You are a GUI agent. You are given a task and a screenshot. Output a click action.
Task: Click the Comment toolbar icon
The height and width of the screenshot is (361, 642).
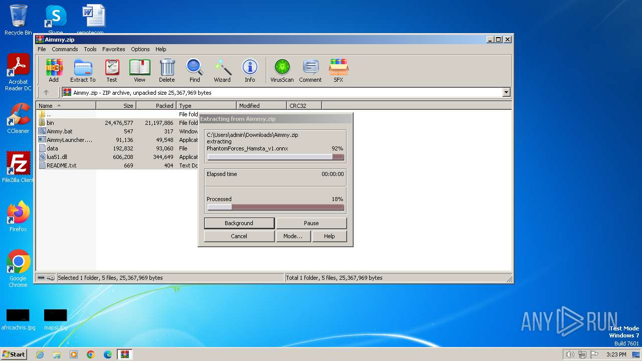tap(310, 70)
